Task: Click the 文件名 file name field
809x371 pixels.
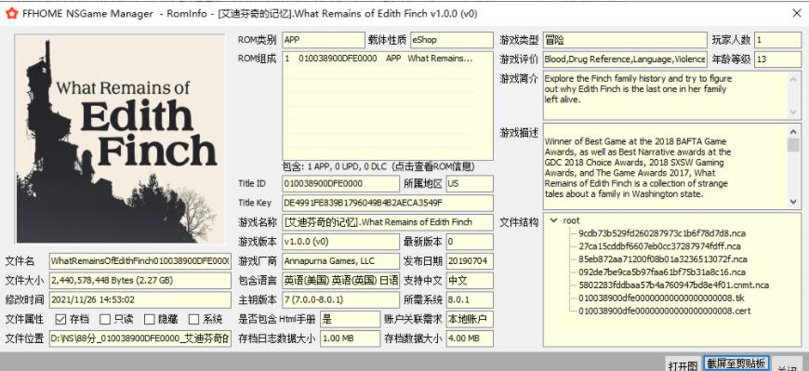Action: pyautogui.click(x=139, y=261)
